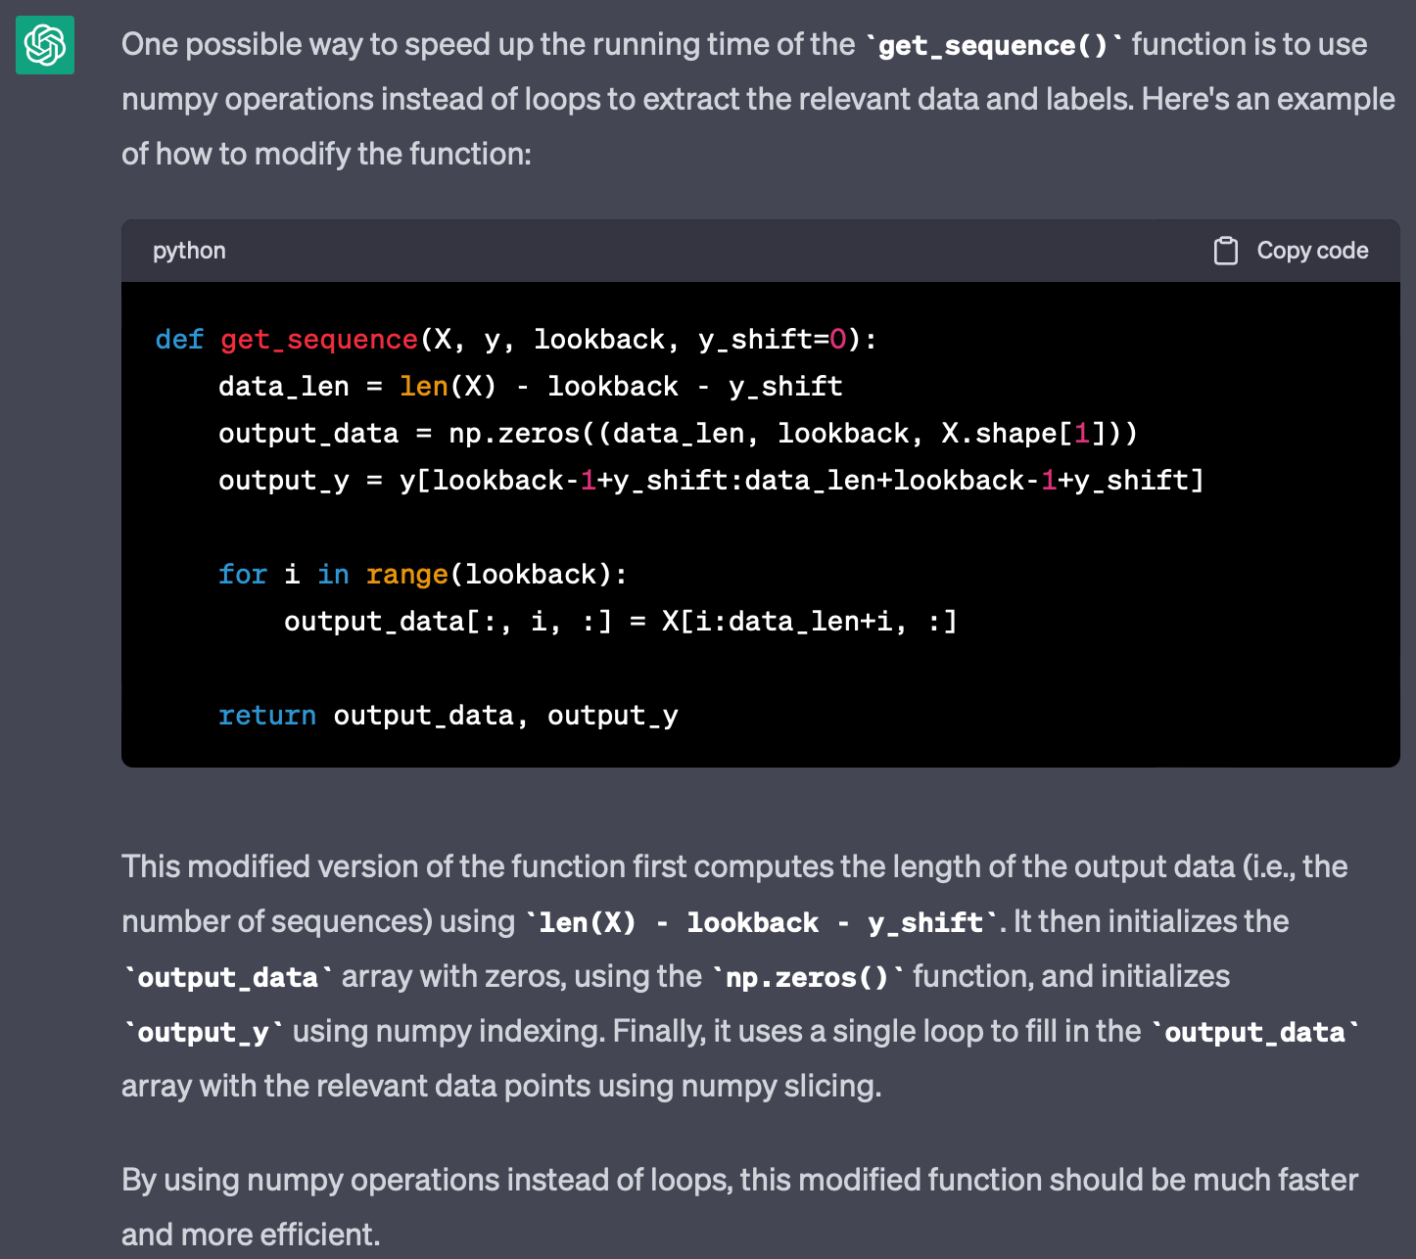Image resolution: width=1416 pixels, height=1259 pixels.
Task: Click inline code get_sequence() in first paragraph
Action: pyautogui.click(x=993, y=45)
